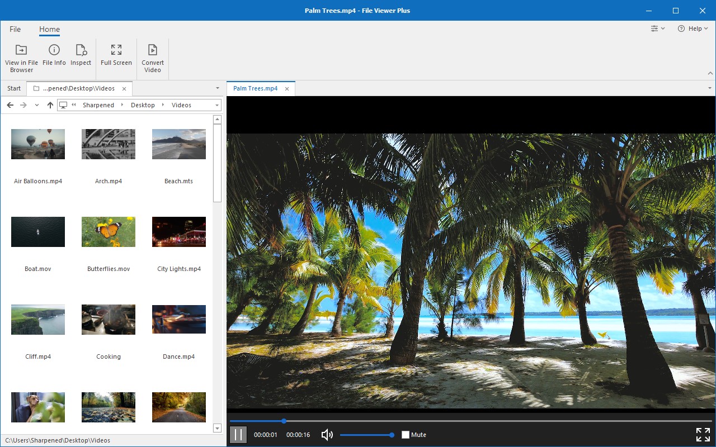This screenshot has width=716, height=447.
Task: Enter Full Screen from ribbon
Action: (x=116, y=50)
